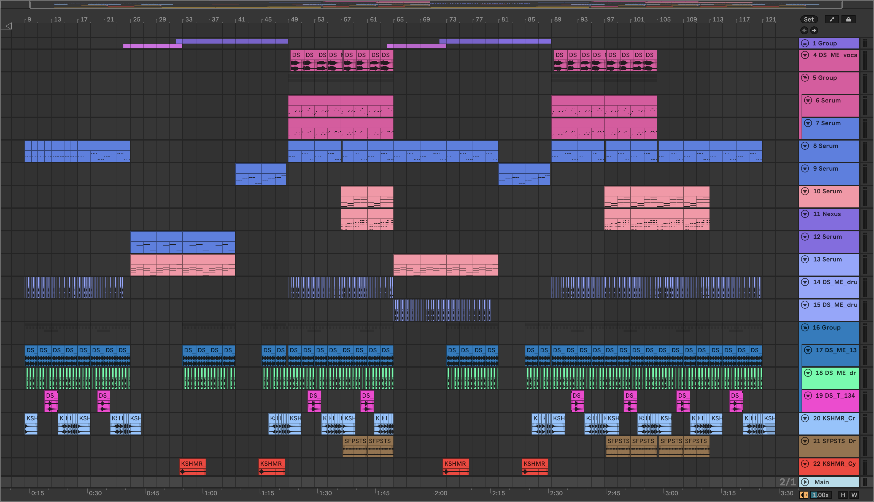Click the Main track play icon
This screenshot has width=874, height=502.
tap(805, 482)
